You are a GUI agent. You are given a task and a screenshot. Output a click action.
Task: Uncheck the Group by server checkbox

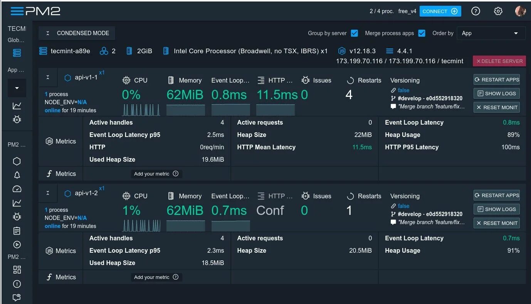[355, 33]
